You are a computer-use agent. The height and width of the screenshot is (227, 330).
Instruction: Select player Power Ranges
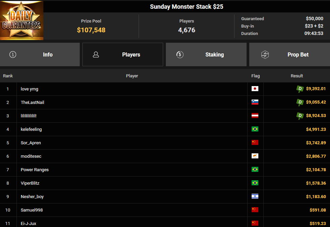pos(35,170)
